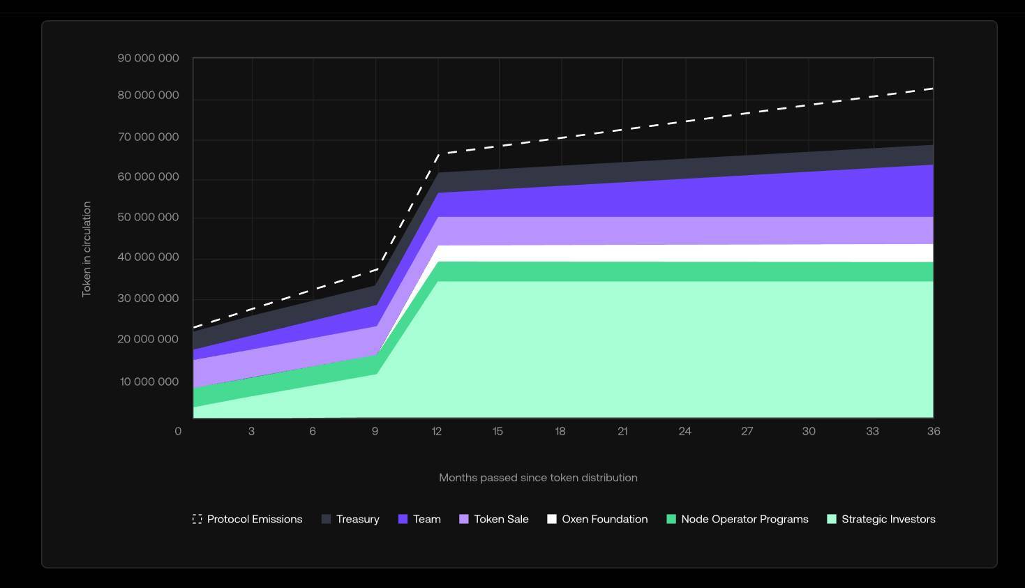Click the 0 origin axis label
The height and width of the screenshot is (588, 1025).
pyautogui.click(x=178, y=431)
